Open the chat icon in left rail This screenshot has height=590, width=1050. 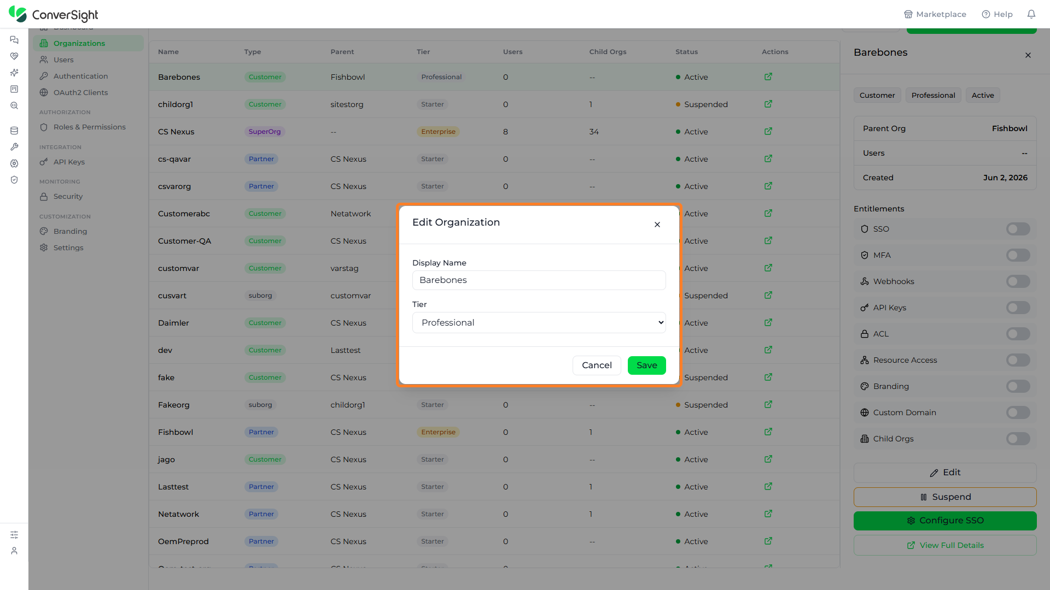[14, 40]
